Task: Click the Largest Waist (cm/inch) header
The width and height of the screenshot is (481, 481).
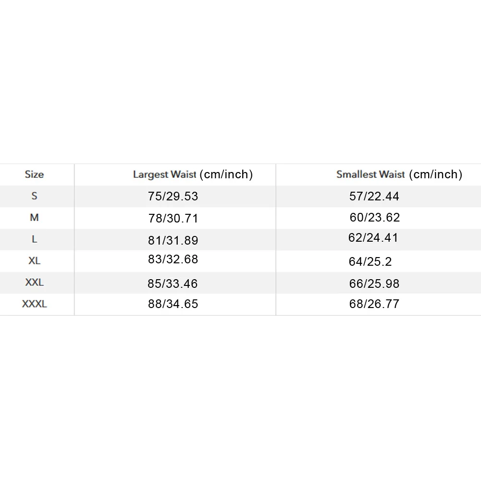Action: pyautogui.click(x=193, y=174)
